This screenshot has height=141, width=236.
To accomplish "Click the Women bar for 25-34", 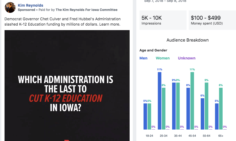I will tap(163, 108).
